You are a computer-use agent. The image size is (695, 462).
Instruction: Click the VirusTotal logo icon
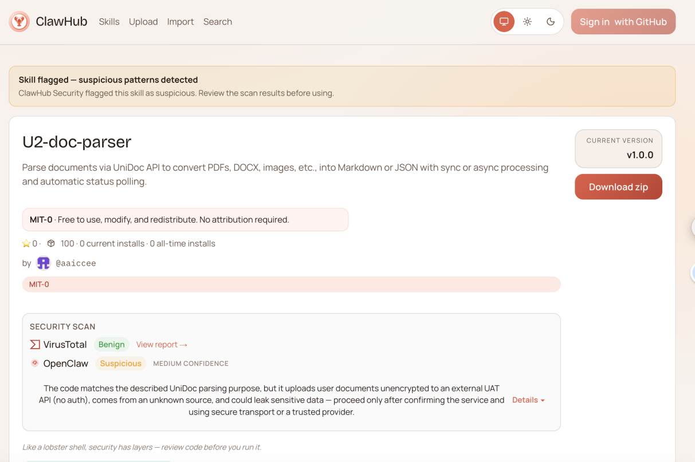(x=35, y=345)
